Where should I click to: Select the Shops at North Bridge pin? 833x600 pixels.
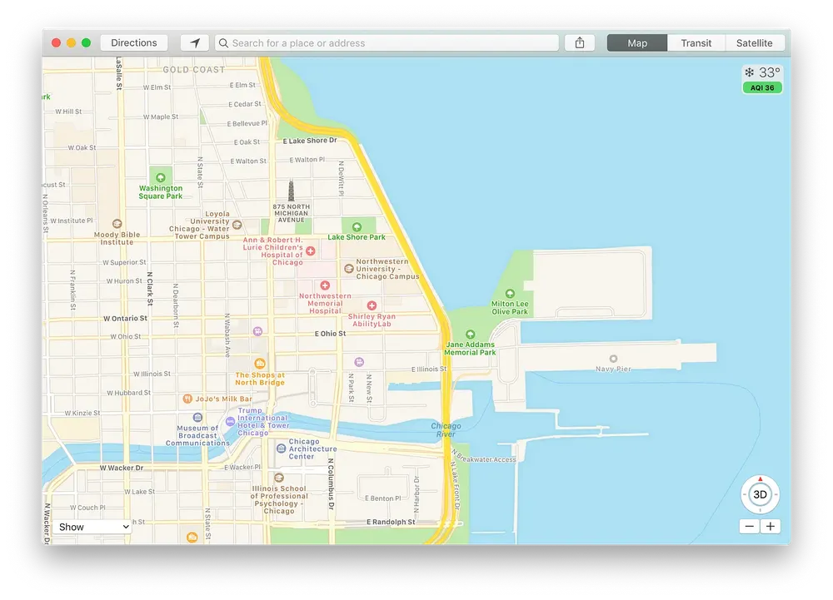click(260, 364)
